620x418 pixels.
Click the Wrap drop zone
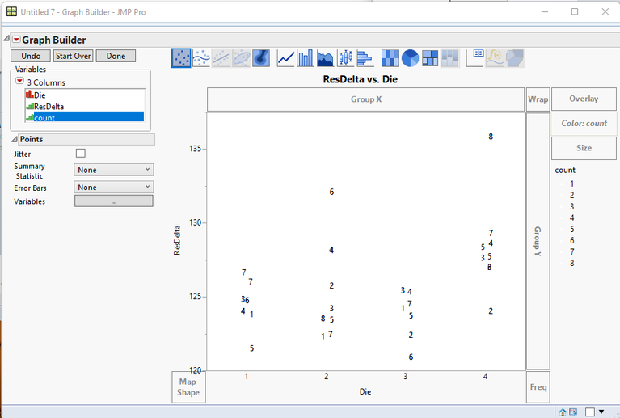click(538, 99)
